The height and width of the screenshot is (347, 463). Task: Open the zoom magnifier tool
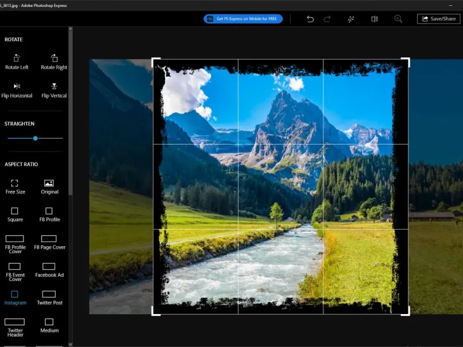pyautogui.click(x=398, y=19)
